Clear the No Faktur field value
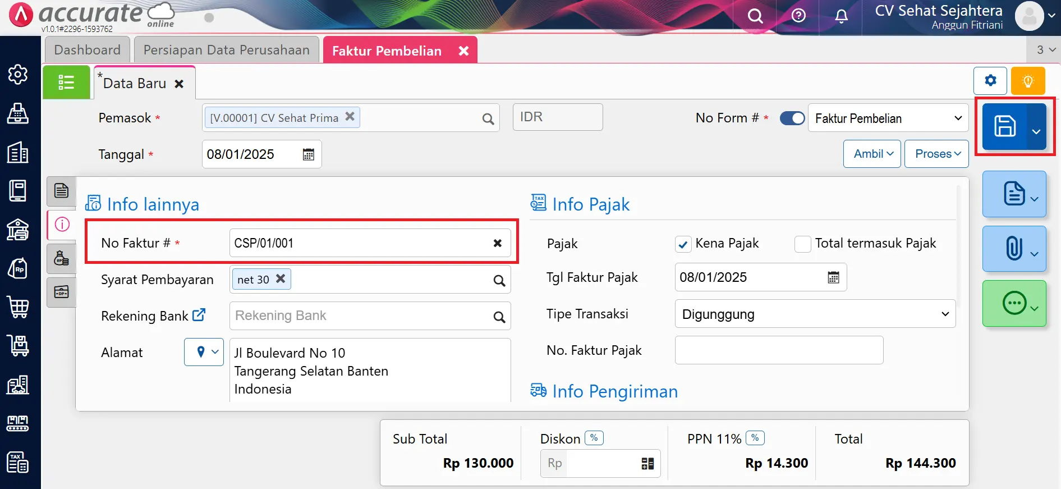This screenshot has width=1061, height=489. point(497,243)
